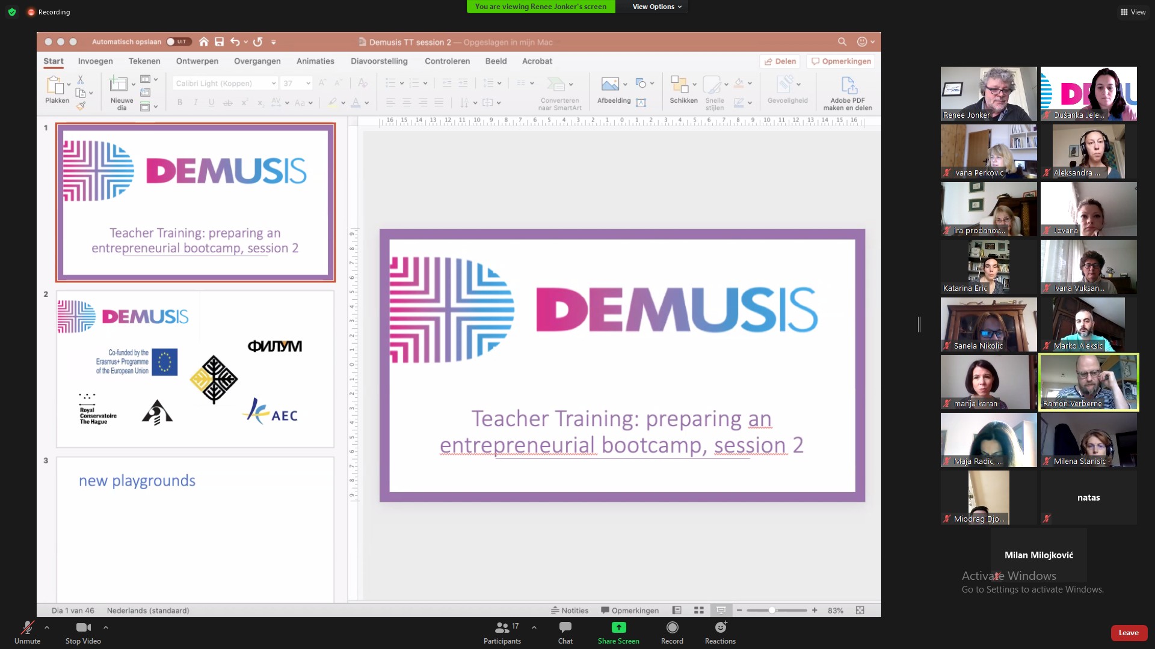Image resolution: width=1155 pixels, height=649 pixels.
Task: Toggle Italic formatting button
Action: point(196,103)
